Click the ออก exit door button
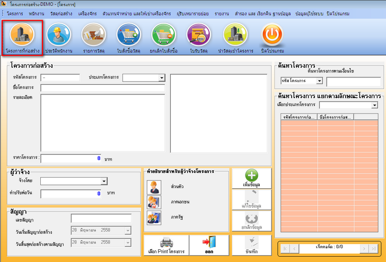This screenshot has height=262, width=386. (x=209, y=245)
